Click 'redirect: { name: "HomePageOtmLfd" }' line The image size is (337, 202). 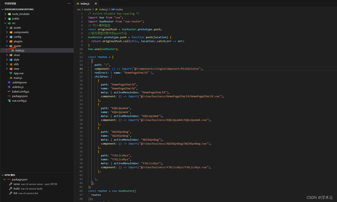point(124,73)
